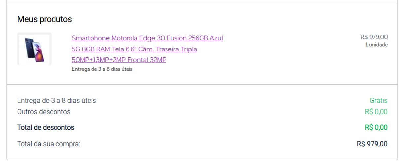Screen dimensions: 407x165
Task: Click the Motorola Edge phone product thumbnail
Action: coord(34,49)
